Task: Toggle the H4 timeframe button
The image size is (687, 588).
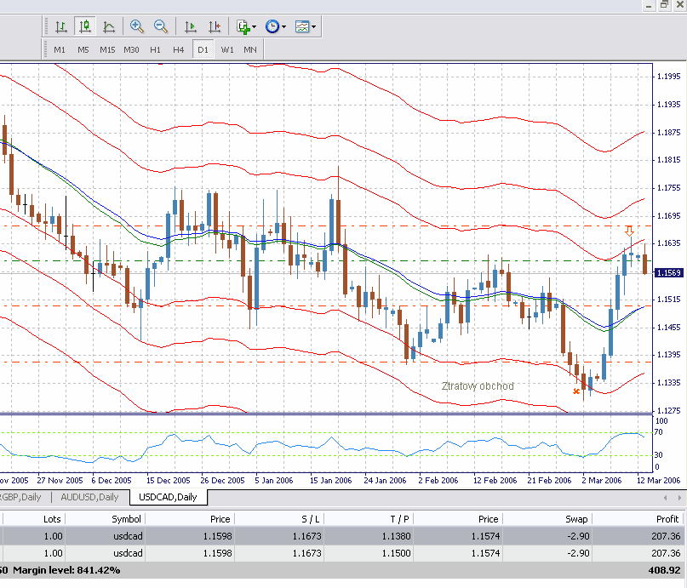Action: [x=179, y=49]
